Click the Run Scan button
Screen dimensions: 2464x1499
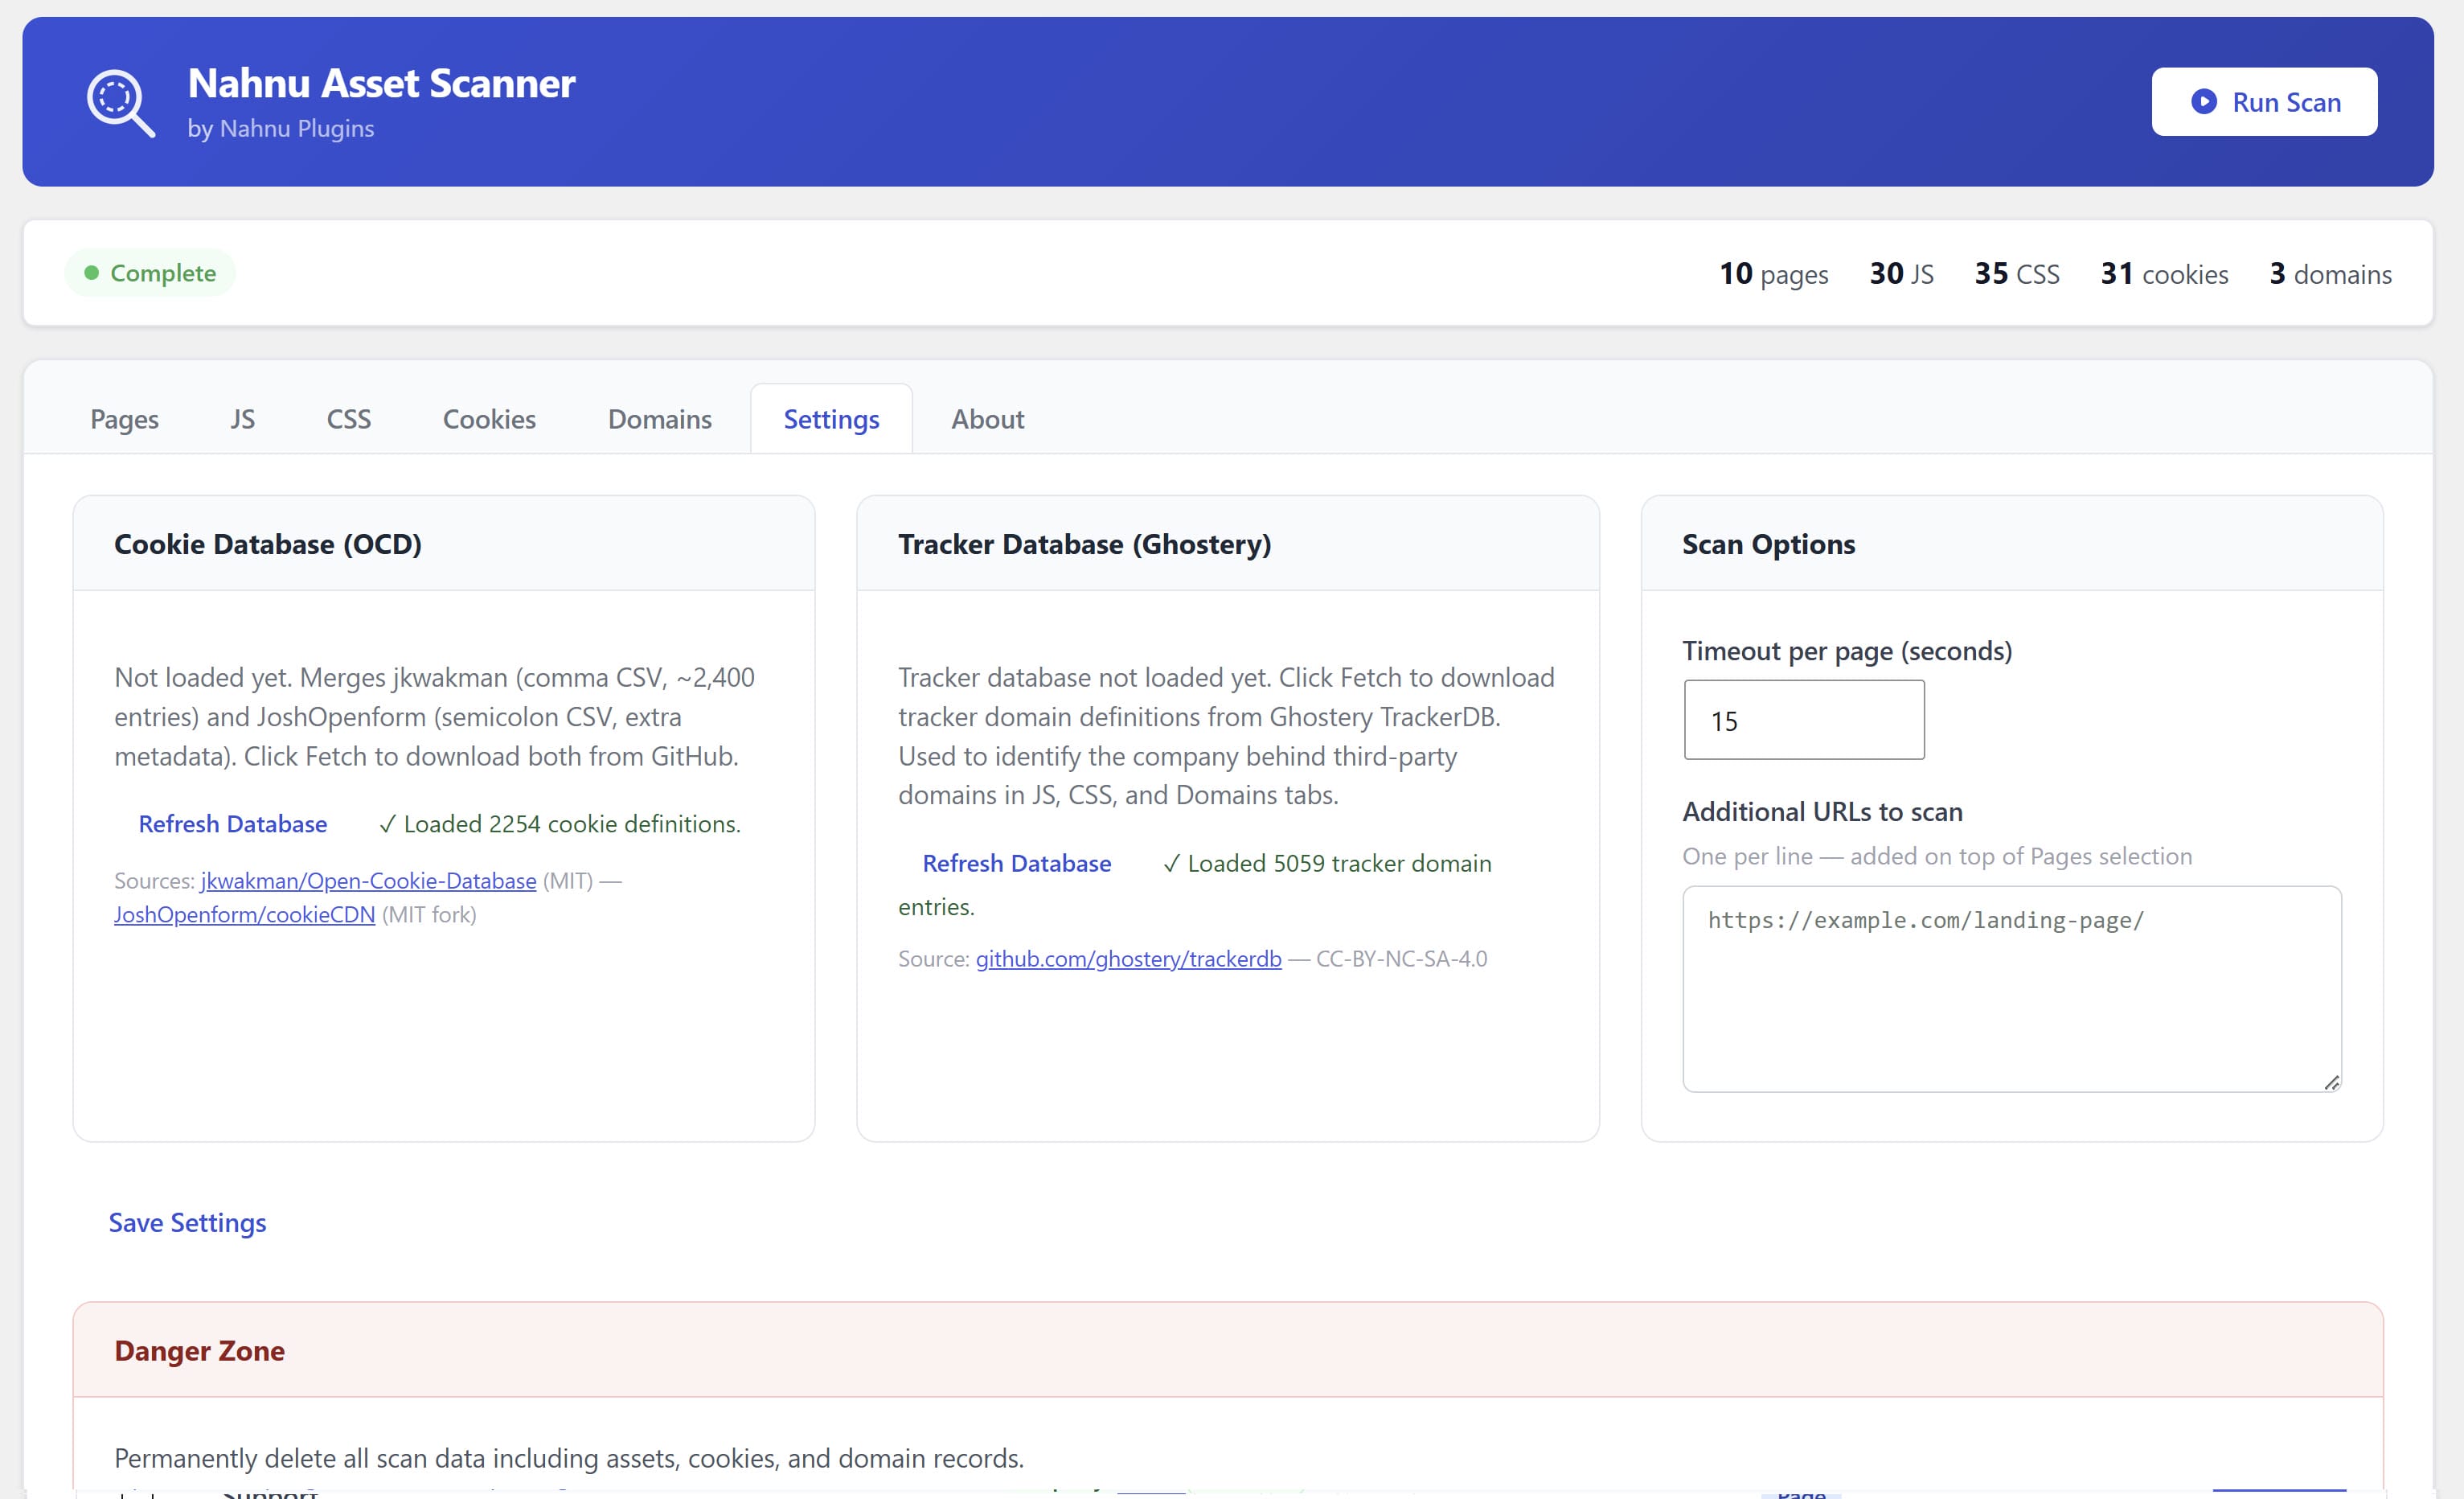[x=2264, y=102]
